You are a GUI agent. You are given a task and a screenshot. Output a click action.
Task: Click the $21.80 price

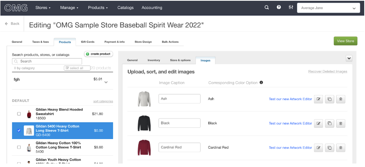98,114
